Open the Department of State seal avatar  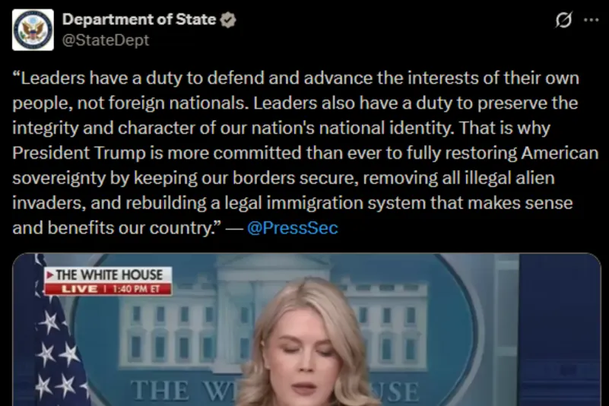click(33, 30)
